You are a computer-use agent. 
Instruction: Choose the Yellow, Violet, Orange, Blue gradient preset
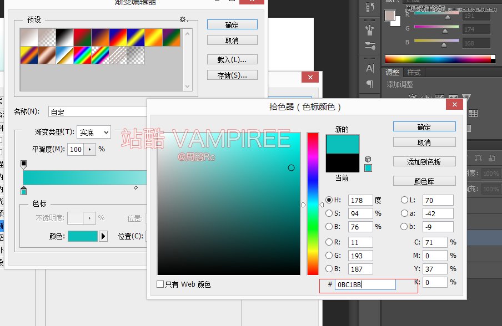point(29,55)
